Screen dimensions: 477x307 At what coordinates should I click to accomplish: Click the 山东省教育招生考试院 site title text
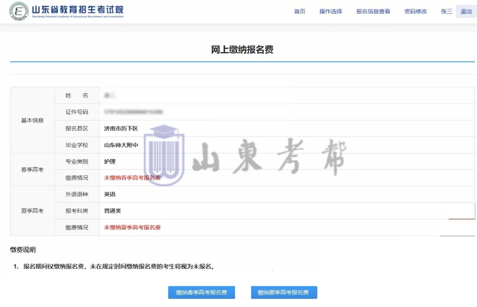coord(78,10)
